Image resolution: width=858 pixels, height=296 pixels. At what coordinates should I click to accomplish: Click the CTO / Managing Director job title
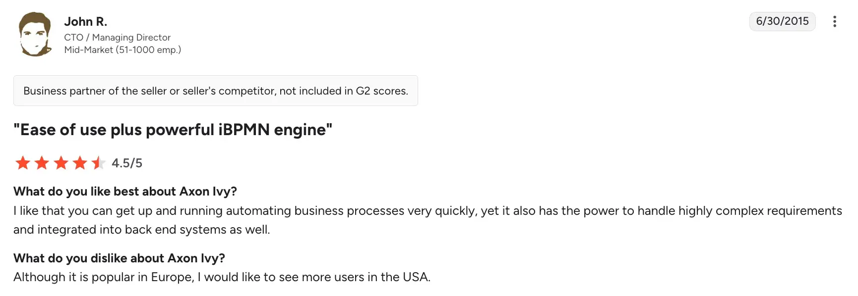(117, 38)
